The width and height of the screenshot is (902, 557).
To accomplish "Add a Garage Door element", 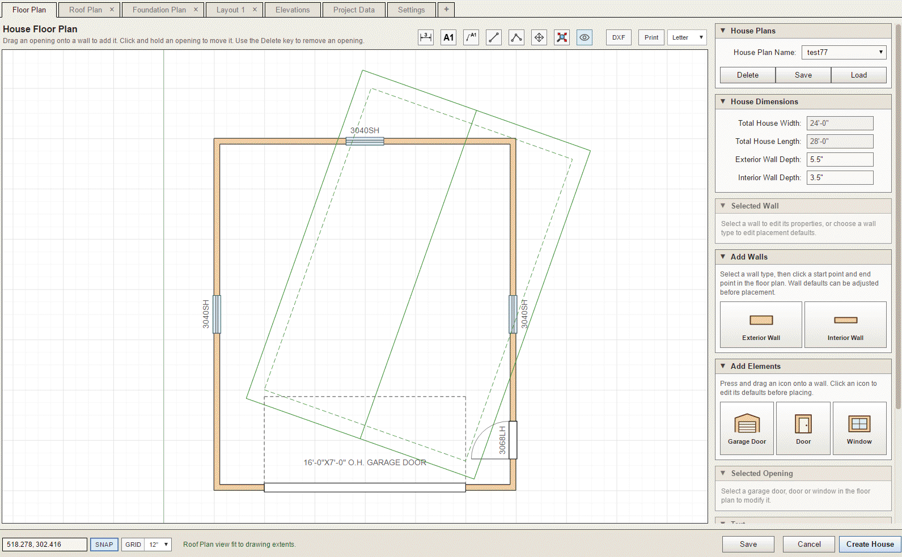I will click(x=747, y=428).
